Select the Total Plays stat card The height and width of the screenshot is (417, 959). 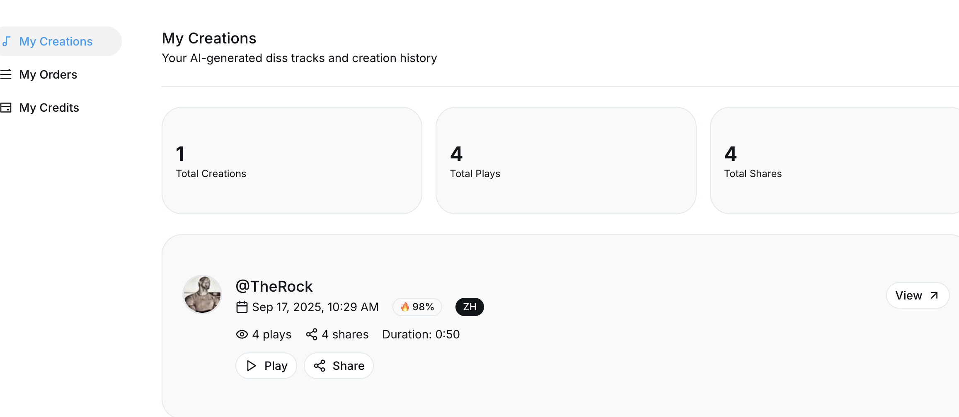click(566, 161)
